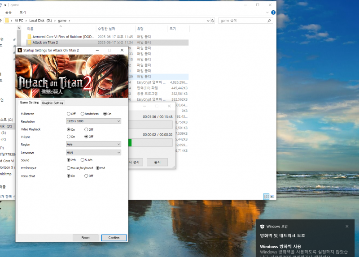Click Local Disk (D:) breadcrumb
The height and width of the screenshot is (257, 359).
40,21
